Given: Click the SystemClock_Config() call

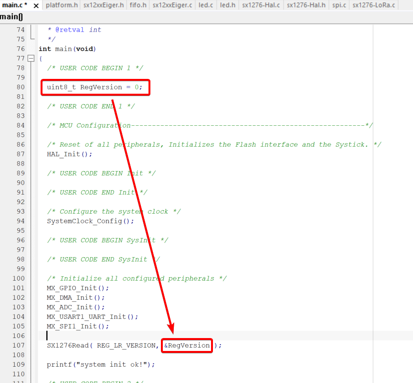Looking at the screenshot, I should coord(90,221).
